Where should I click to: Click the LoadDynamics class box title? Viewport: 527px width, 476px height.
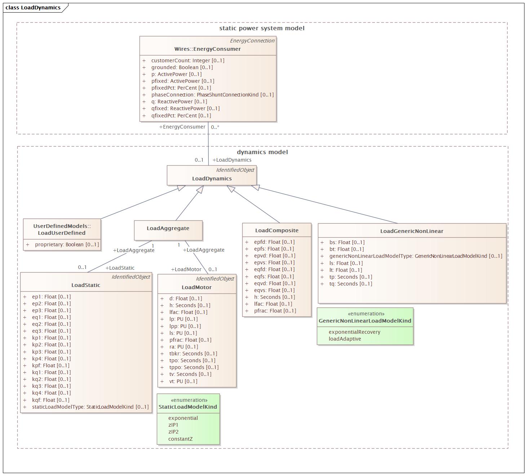point(212,179)
